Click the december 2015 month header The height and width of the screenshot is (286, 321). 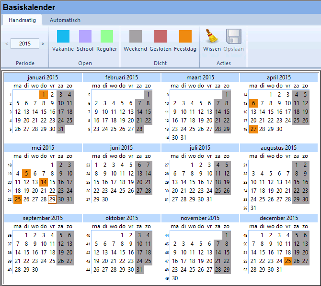point(278,218)
